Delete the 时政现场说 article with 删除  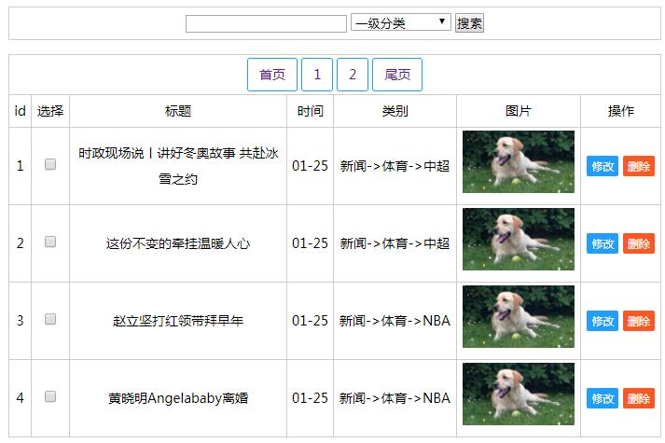pos(639,166)
